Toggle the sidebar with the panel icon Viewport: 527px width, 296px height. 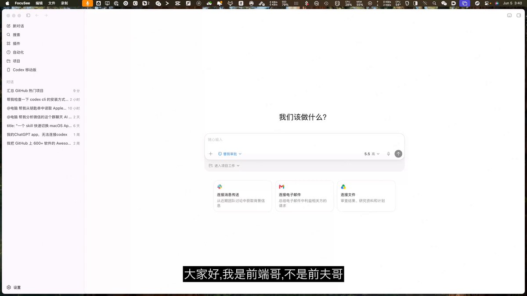coord(29,15)
